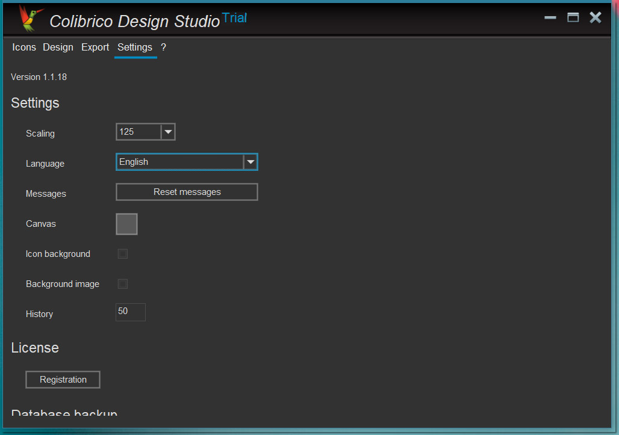This screenshot has height=435, width=619.
Task: Expand the Scaling dropdown arrow
Action: click(168, 132)
